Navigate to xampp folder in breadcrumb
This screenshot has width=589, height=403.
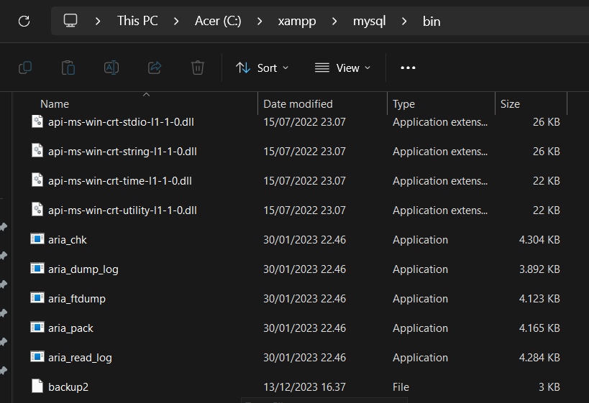(297, 22)
